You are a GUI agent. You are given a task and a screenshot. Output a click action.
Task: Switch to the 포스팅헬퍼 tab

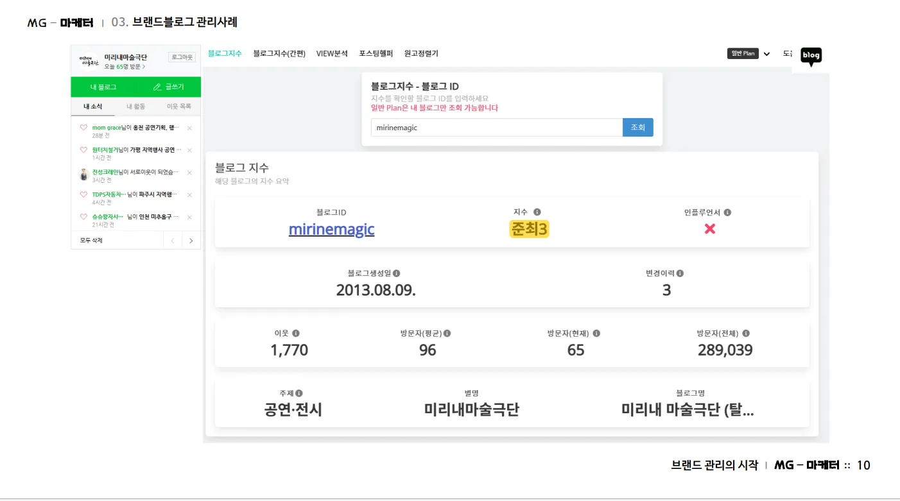pos(376,53)
